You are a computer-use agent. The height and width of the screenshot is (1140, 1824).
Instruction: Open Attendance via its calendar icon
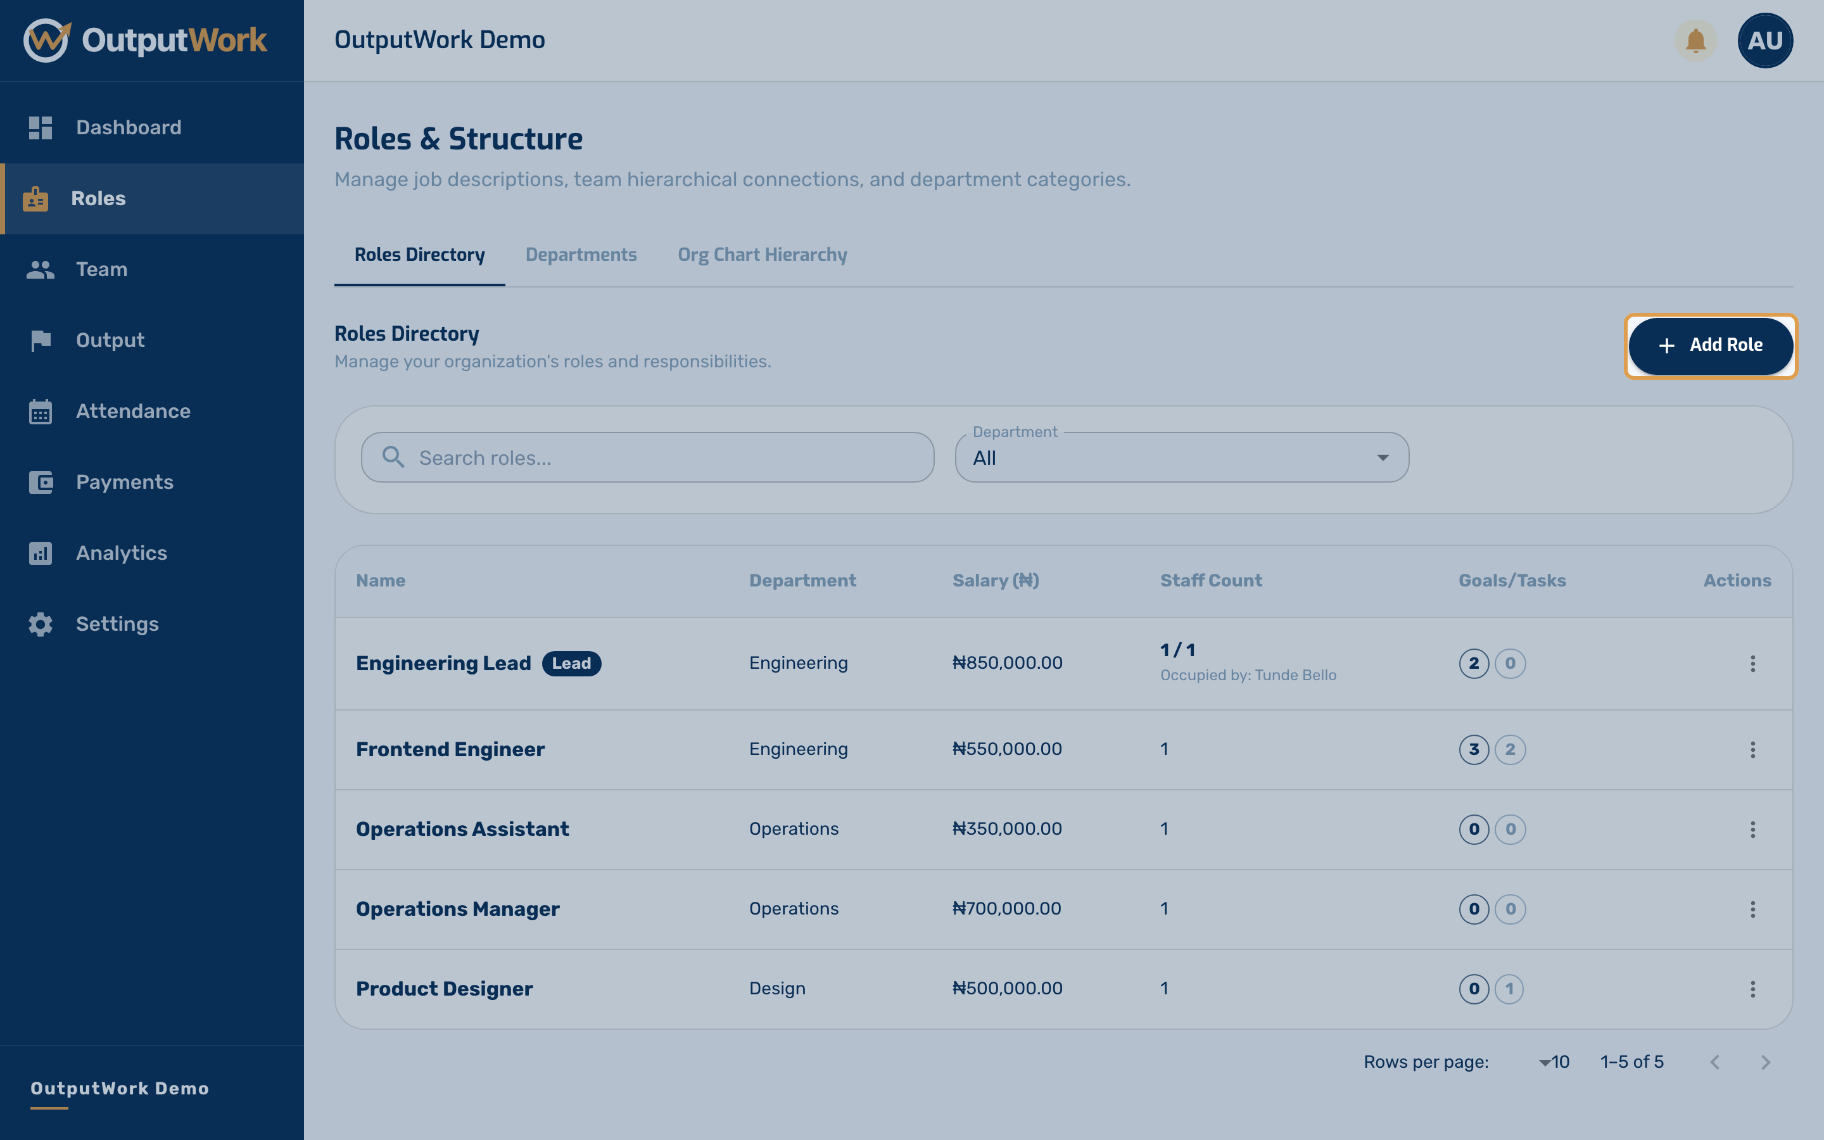[41, 412]
